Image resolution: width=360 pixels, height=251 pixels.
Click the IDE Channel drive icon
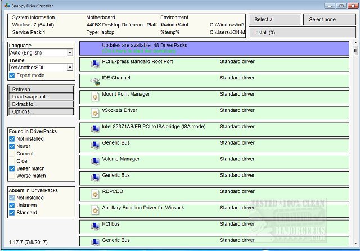(95, 80)
